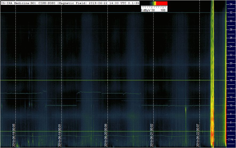The image size is (236, 148).
Task: Click the 2019-06-19 00:01 time marker
Action: click(60, 135)
